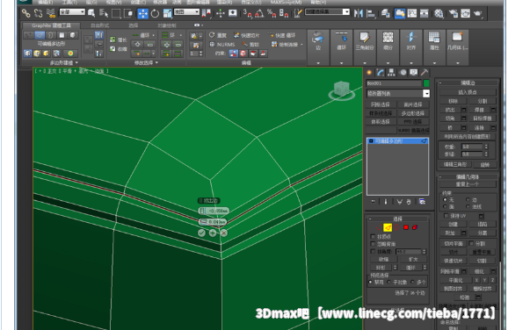Screen dimensions: 530x330
Task: Click the Box001 object name field
Action: [394, 83]
